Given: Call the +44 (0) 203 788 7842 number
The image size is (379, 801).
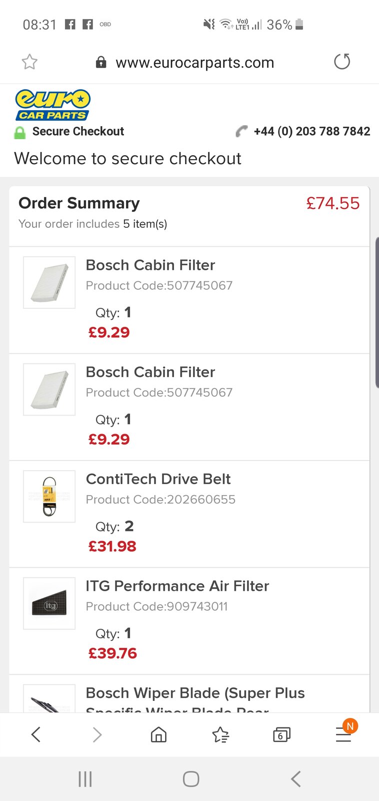Looking at the screenshot, I should point(311,131).
